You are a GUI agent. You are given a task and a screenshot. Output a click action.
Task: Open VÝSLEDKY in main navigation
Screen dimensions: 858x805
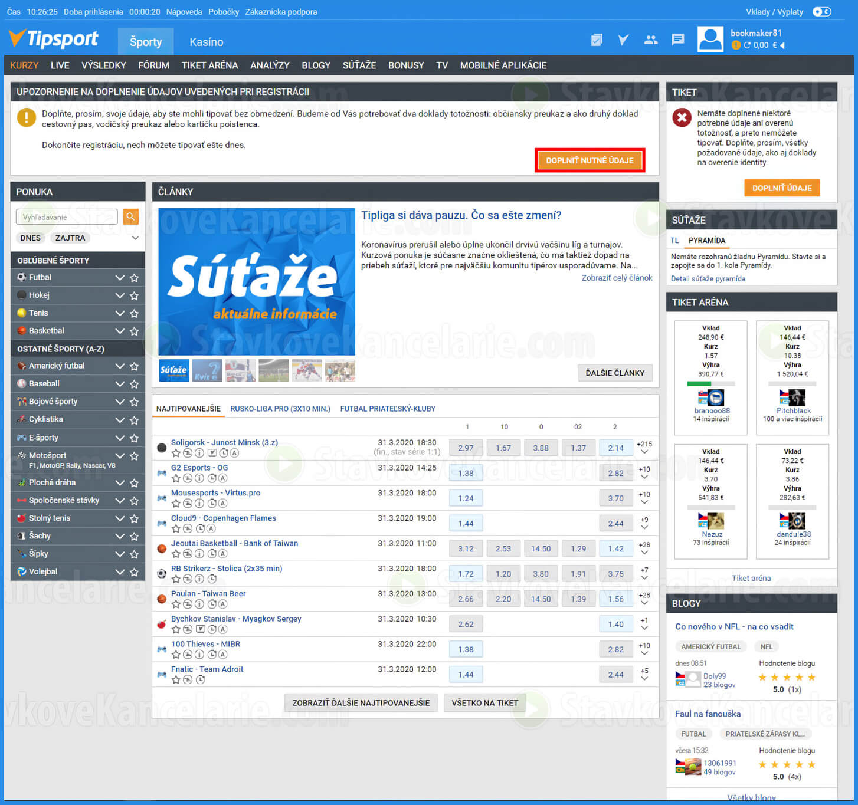click(104, 65)
